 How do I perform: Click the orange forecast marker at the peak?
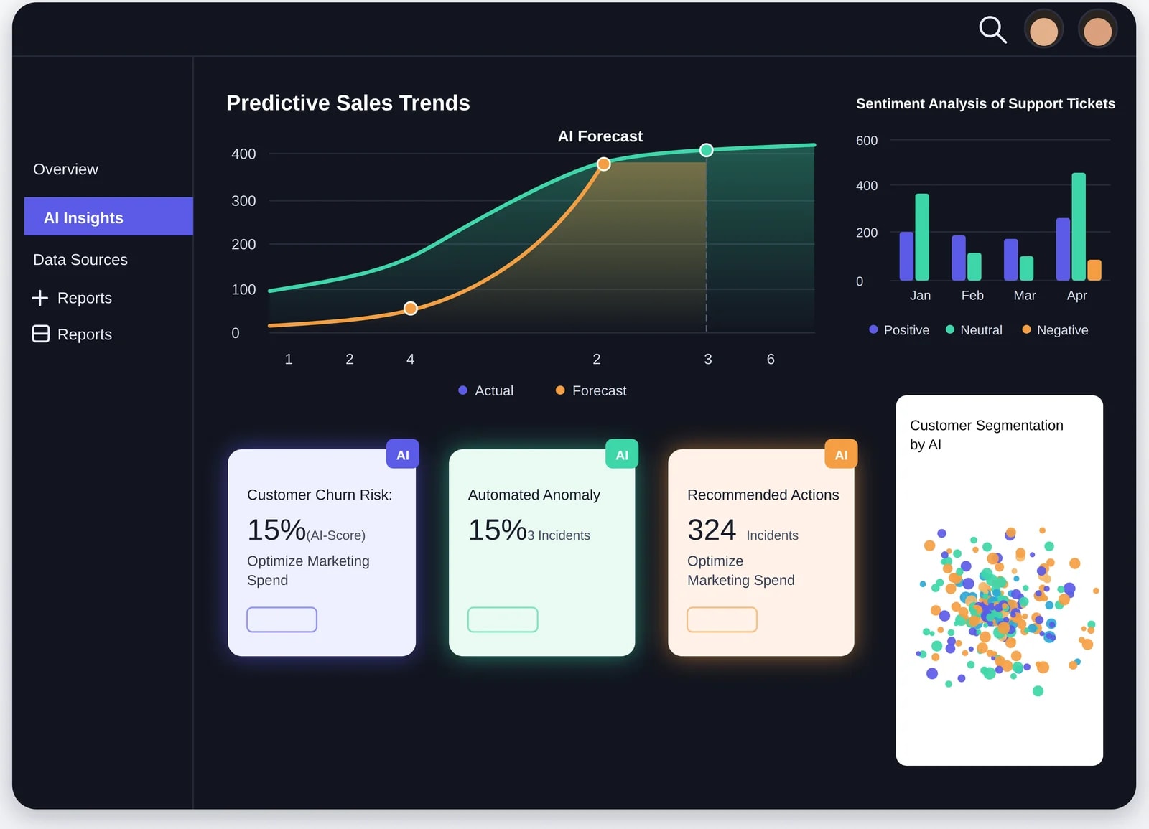pos(604,164)
